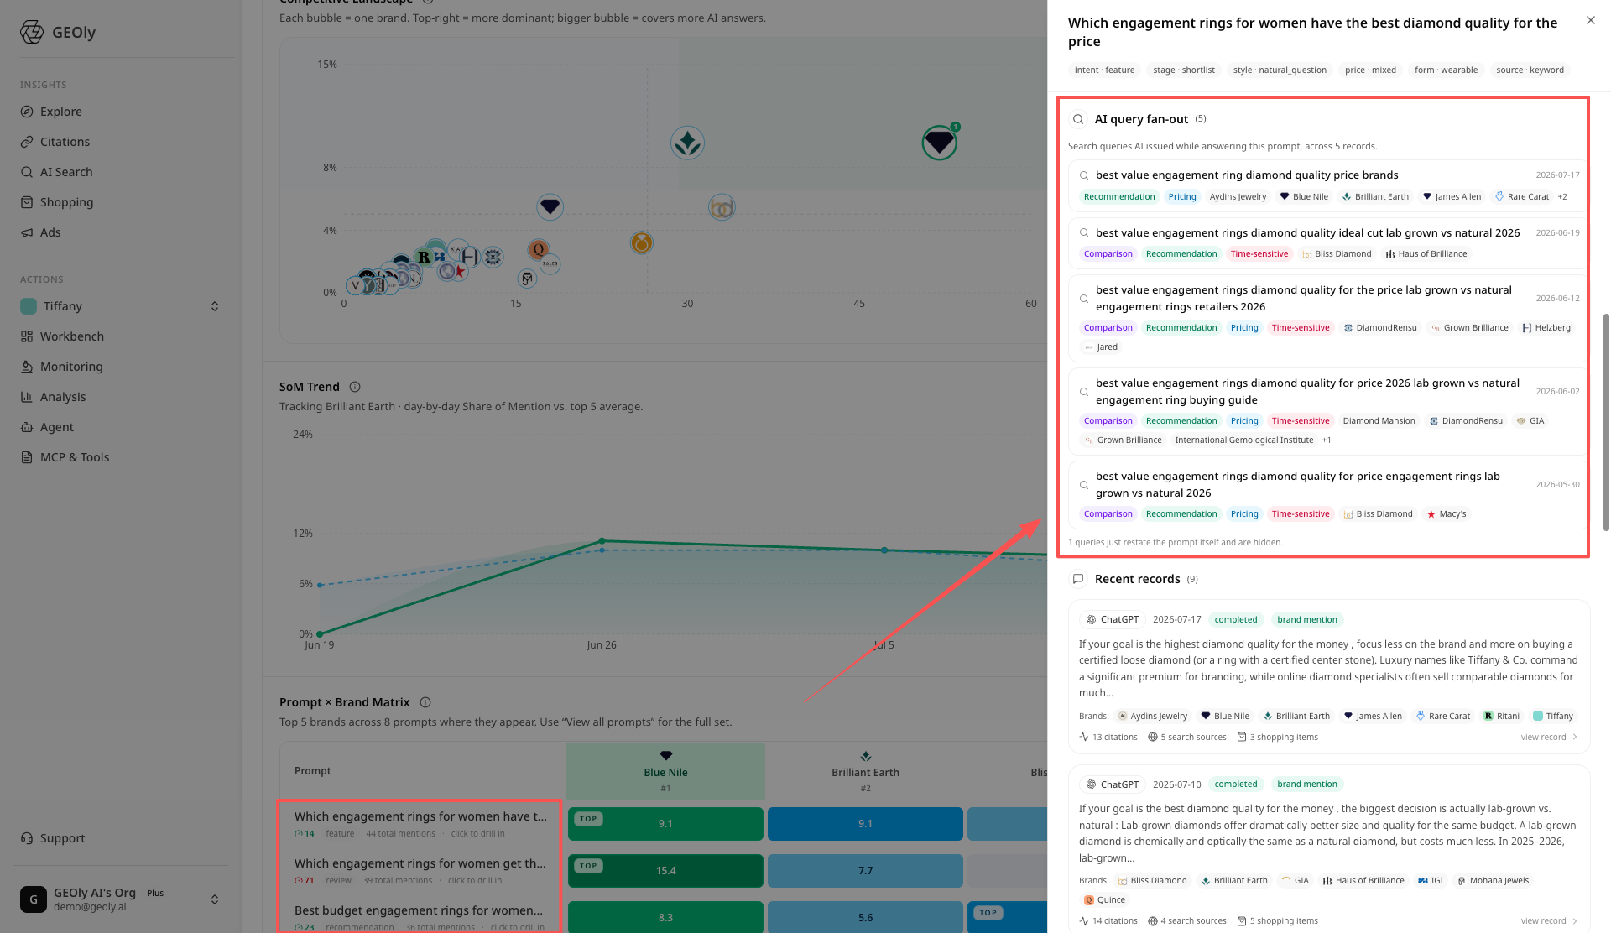The height and width of the screenshot is (933, 1611).
Task: Select the stage · shortlist tag
Action: tap(1183, 70)
